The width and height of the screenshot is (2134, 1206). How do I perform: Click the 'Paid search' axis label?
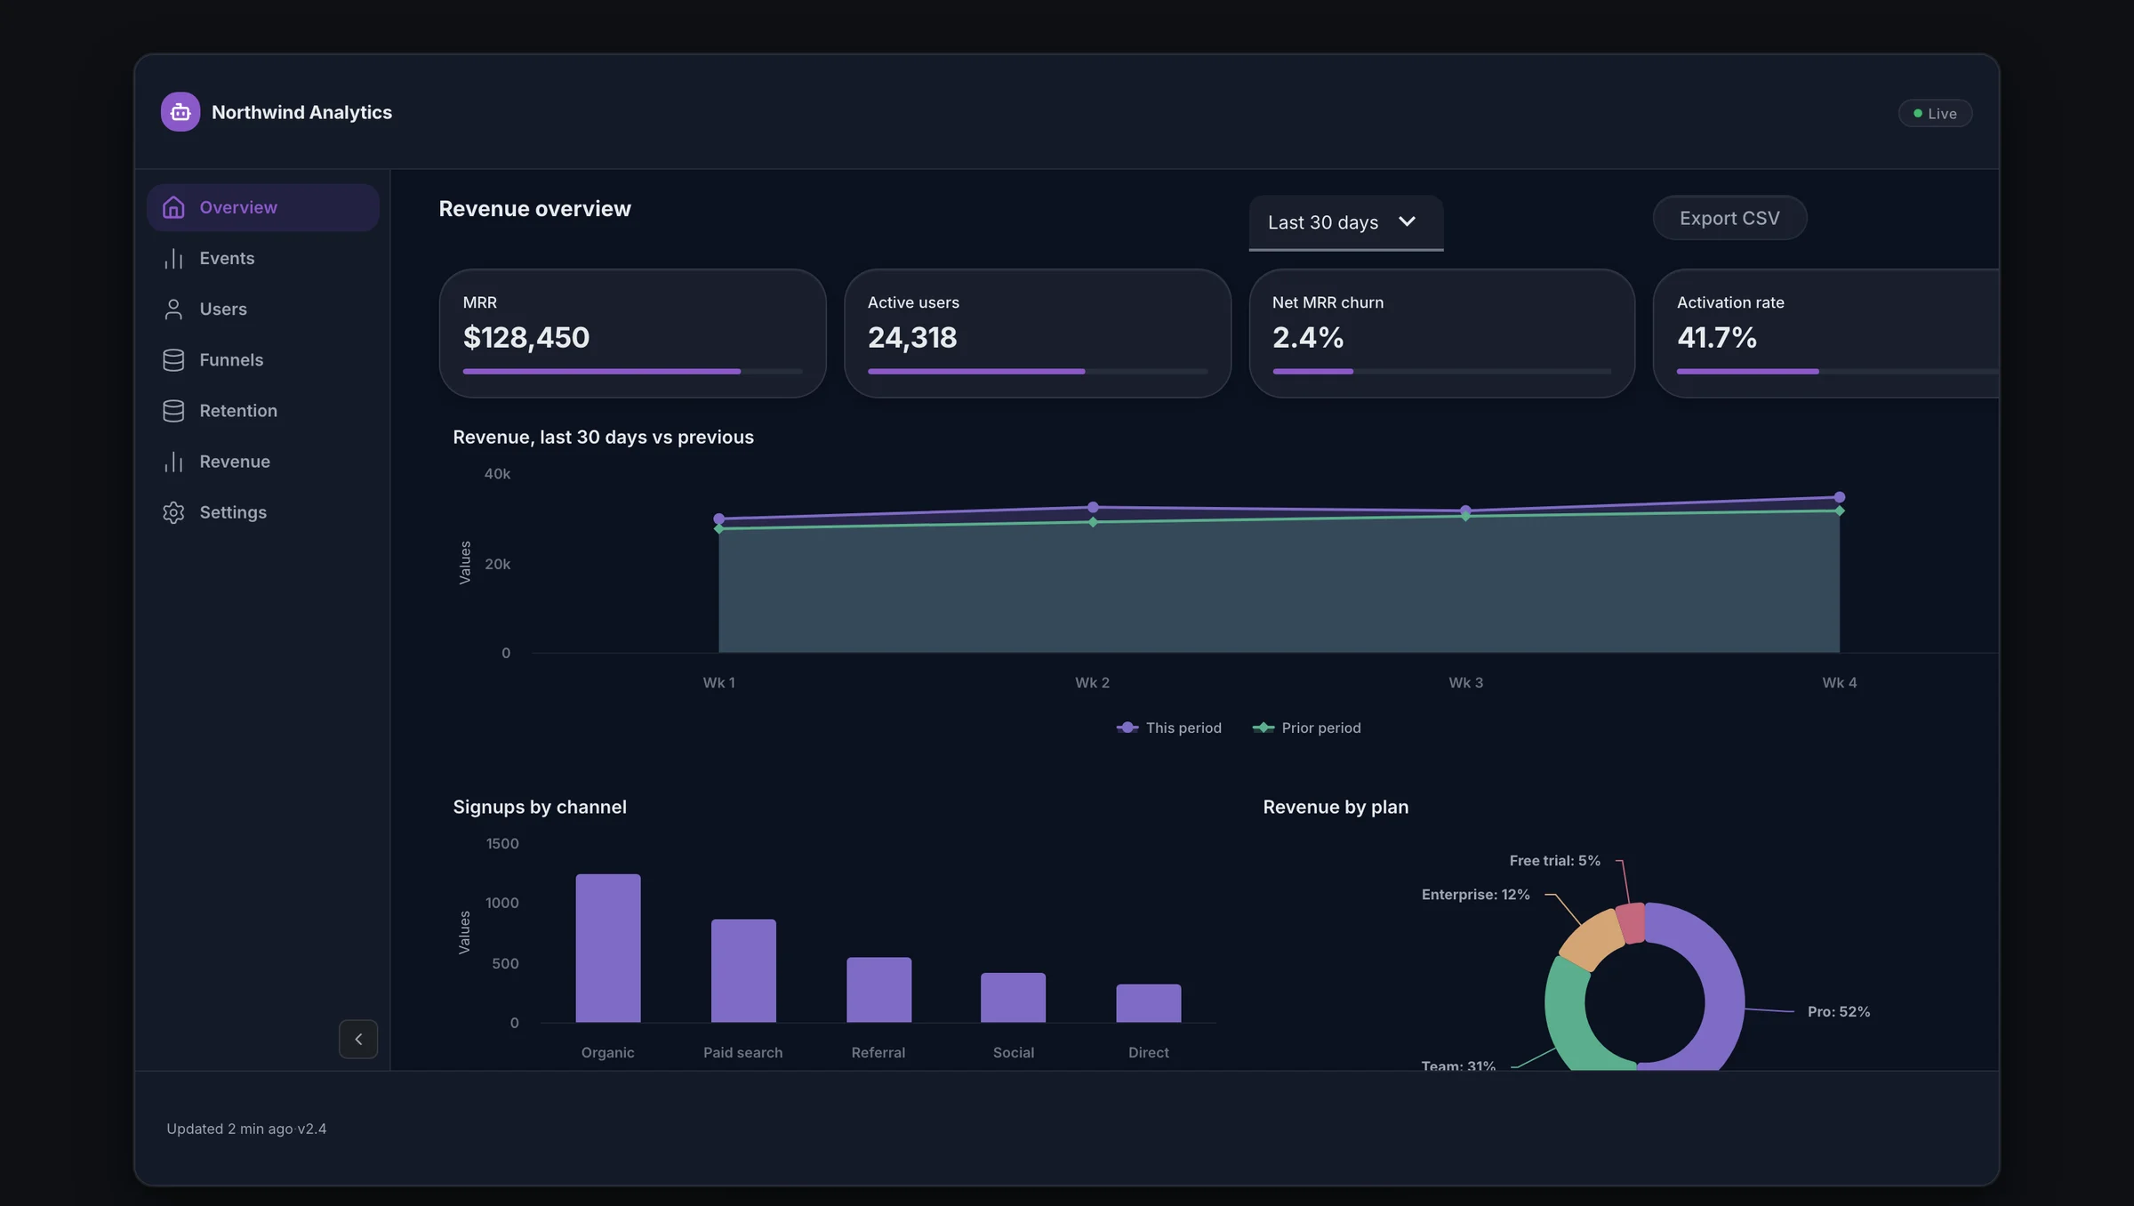pyautogui.click(x=743, y=1053)
